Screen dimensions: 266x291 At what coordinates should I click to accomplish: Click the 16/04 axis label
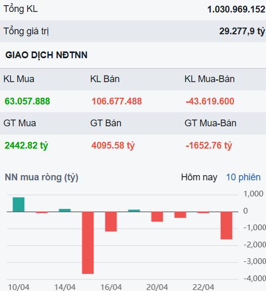(x=111, y=287)
